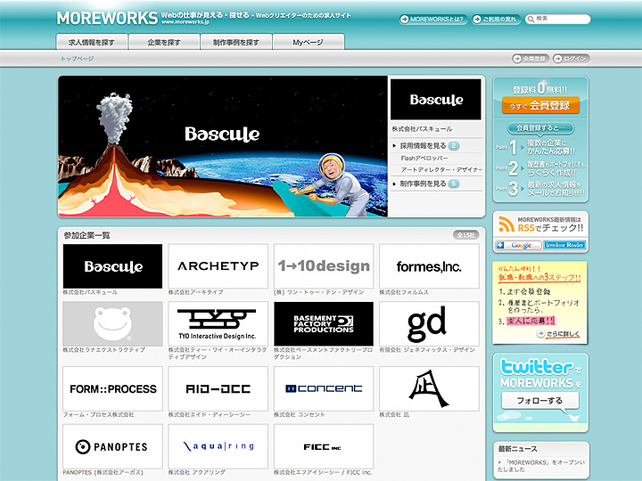Open the aquaring company logo

point(218,446)
